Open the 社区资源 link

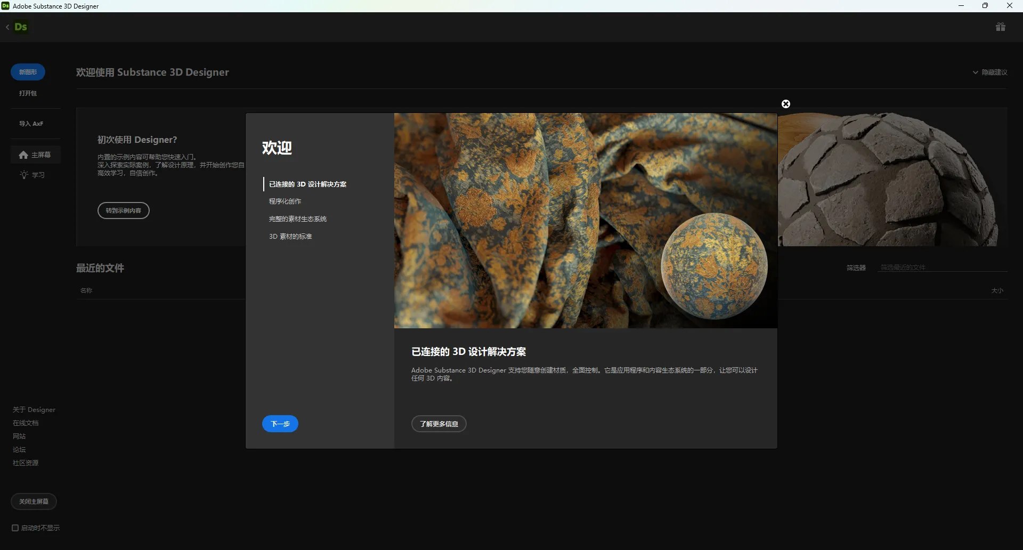coord(26,463)
